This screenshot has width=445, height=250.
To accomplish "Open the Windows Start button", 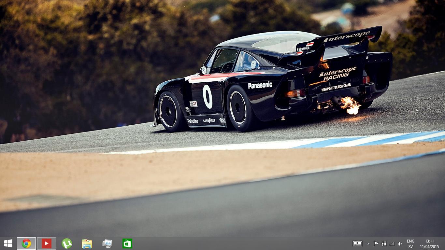I will pyautogui.click(x=8, y=243).
